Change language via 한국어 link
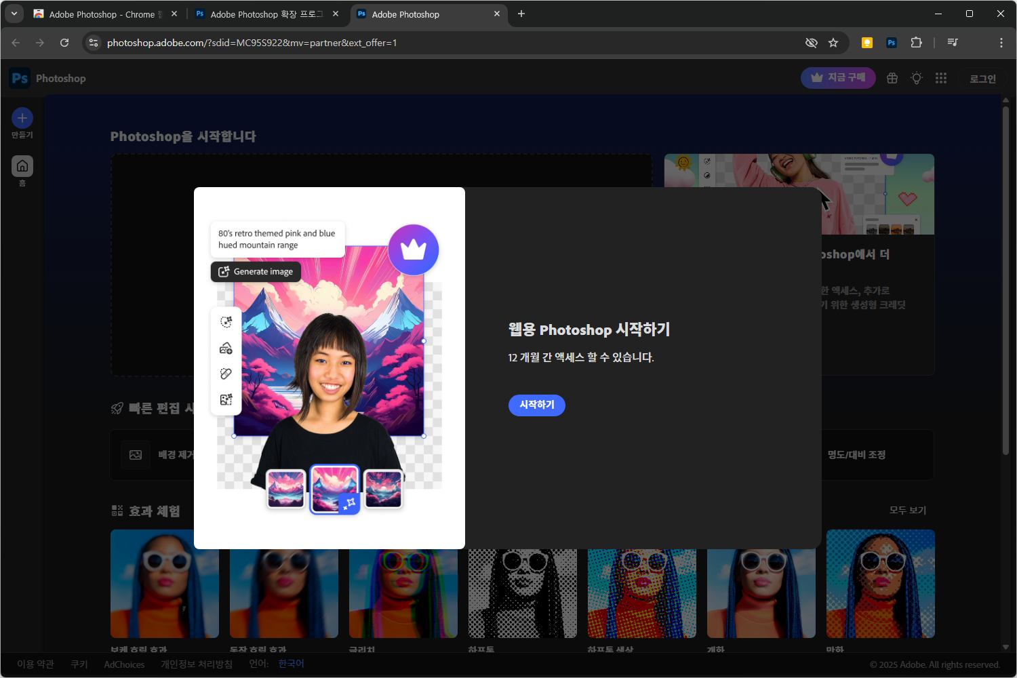 click(x=291, y=664)
